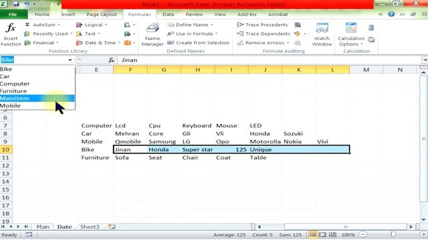Viewport: 428px width, 240px height.
Task: Switch to the Page Layout tab
Action: tap(102, 14)
